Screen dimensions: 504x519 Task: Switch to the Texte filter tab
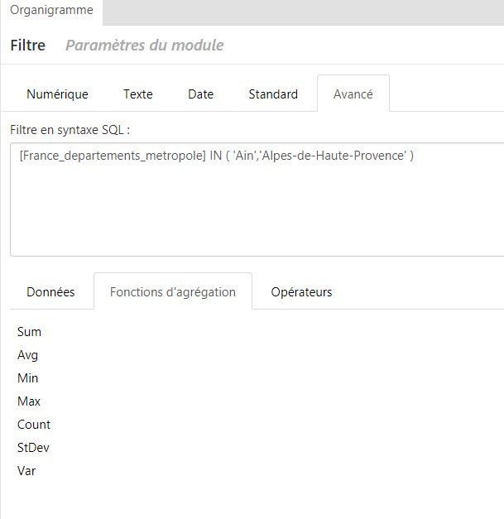(138, 94)
